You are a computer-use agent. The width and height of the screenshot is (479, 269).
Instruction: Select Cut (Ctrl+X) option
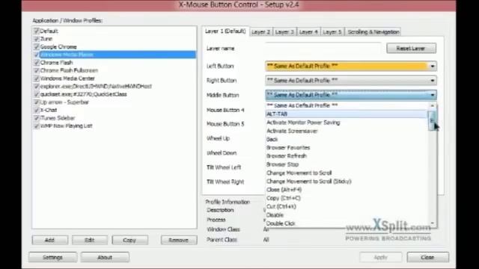click(347, 206)
